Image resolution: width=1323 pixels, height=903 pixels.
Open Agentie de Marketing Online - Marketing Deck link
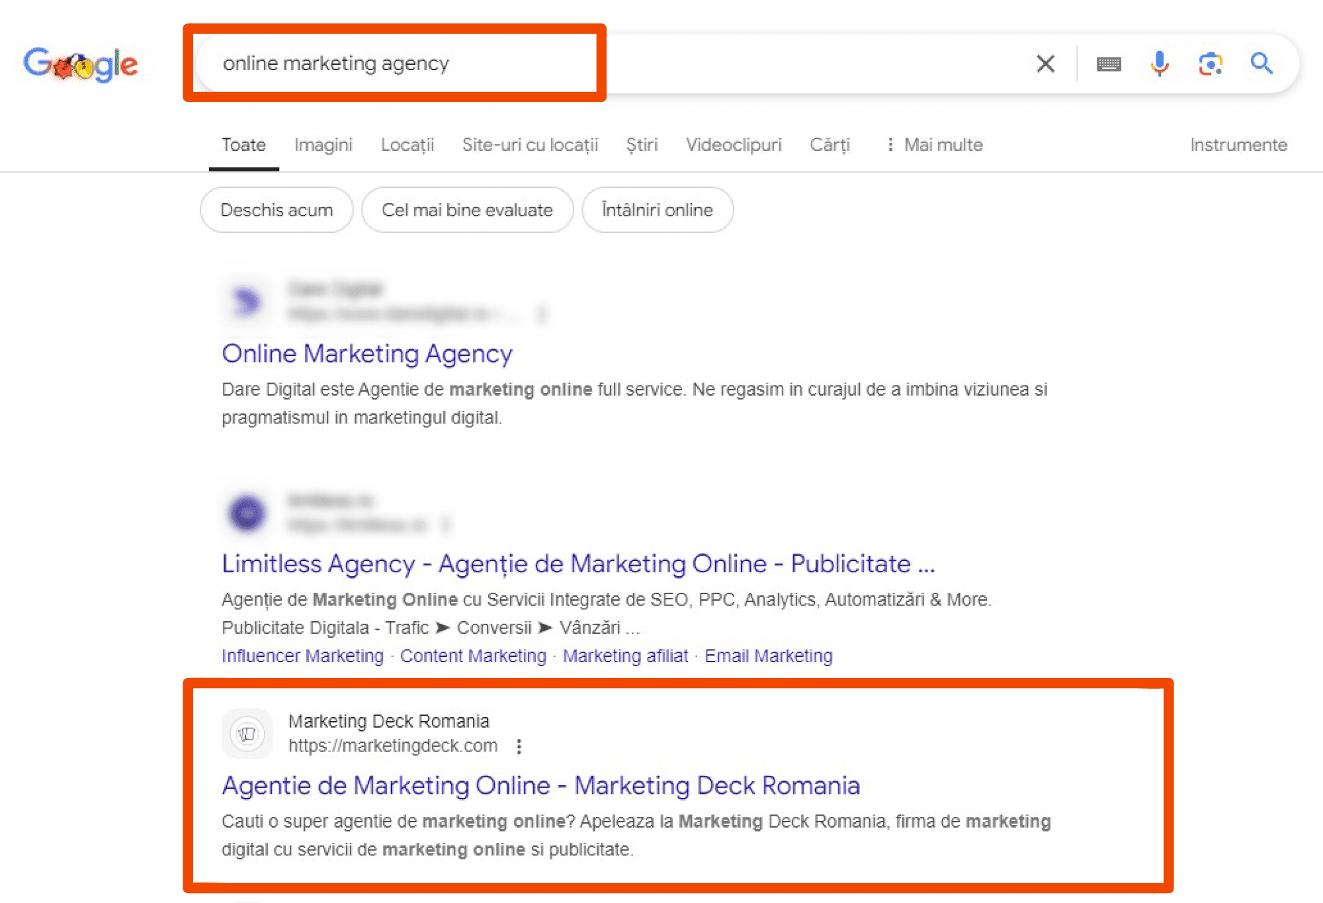540,785
